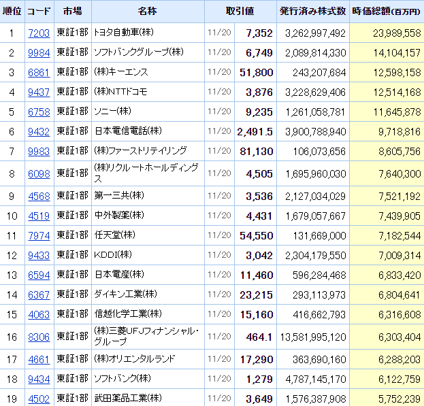The image size is (424, 406).
Task: Select the name (株)ファーストリテイリング
Action: (140, 150)
